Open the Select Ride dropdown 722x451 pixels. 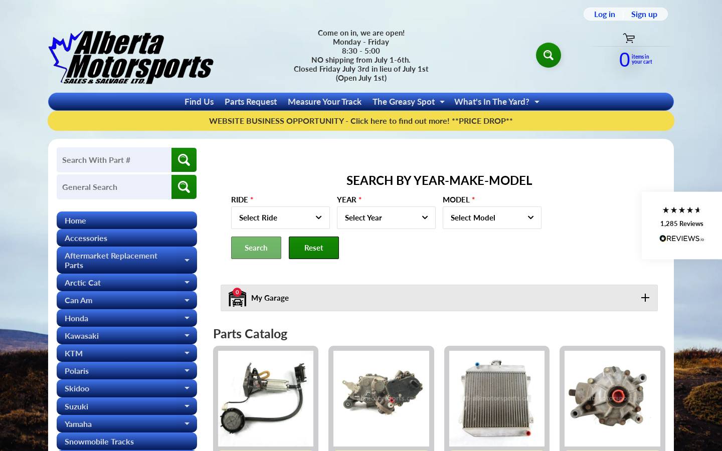click(280, 217)
